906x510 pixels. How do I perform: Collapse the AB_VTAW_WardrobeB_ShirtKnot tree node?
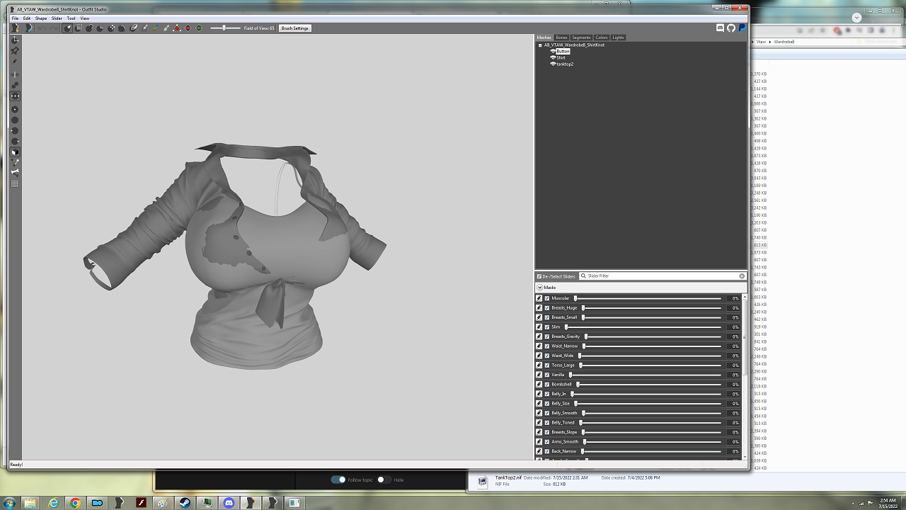(540, 45)
